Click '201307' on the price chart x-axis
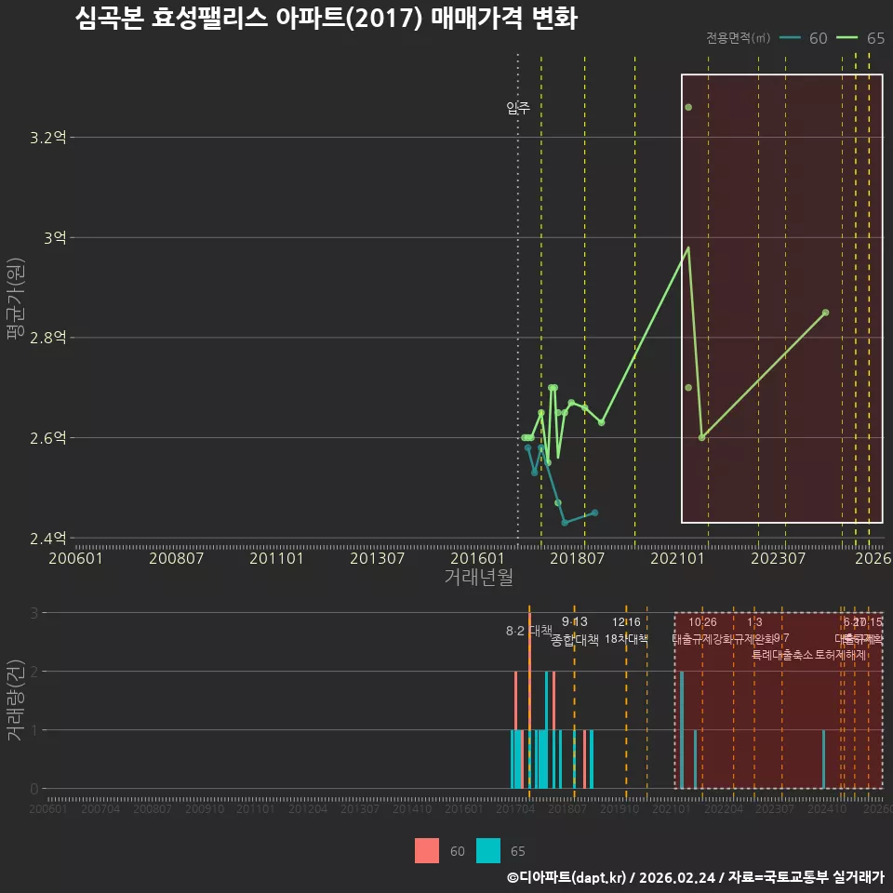 (x=377, y=558)
